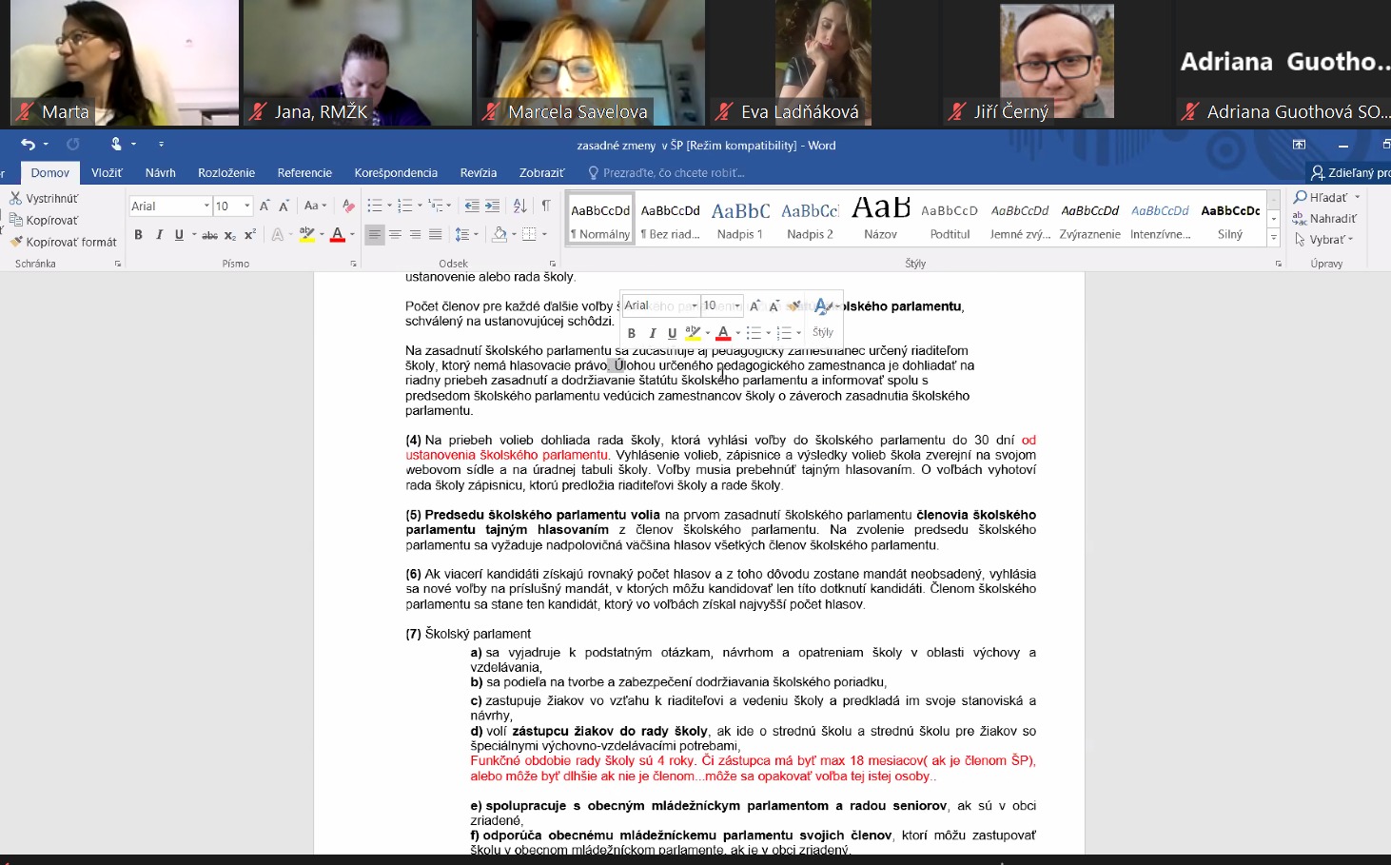Open the Referencie tab
This screenshot has width=1391, height=865.
pyautogui.click(x=304, y=172)
